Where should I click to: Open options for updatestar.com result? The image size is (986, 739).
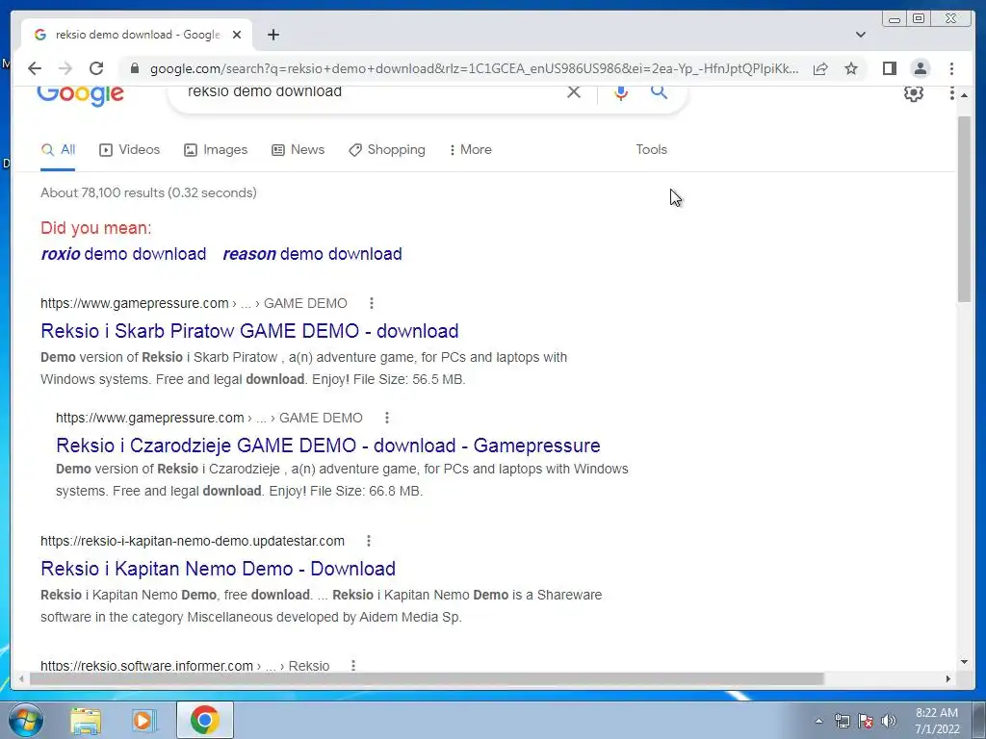369,541
